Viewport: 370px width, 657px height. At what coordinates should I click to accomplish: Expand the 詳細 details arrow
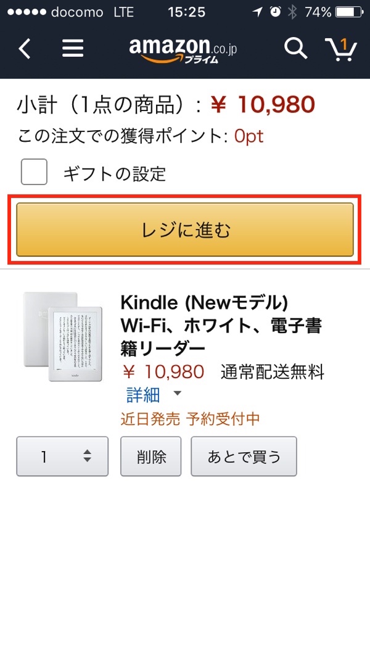tap(177, 394)
